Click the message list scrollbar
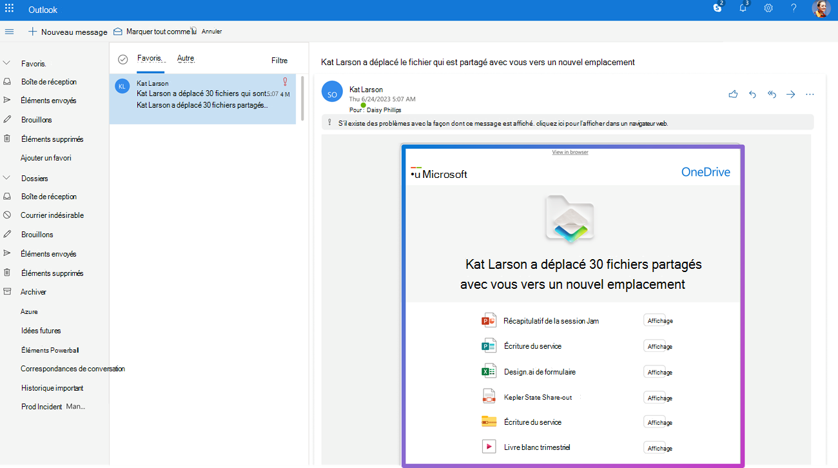This screenshot has width=838, height=468. pyautogui.click(x=302, y=98)
